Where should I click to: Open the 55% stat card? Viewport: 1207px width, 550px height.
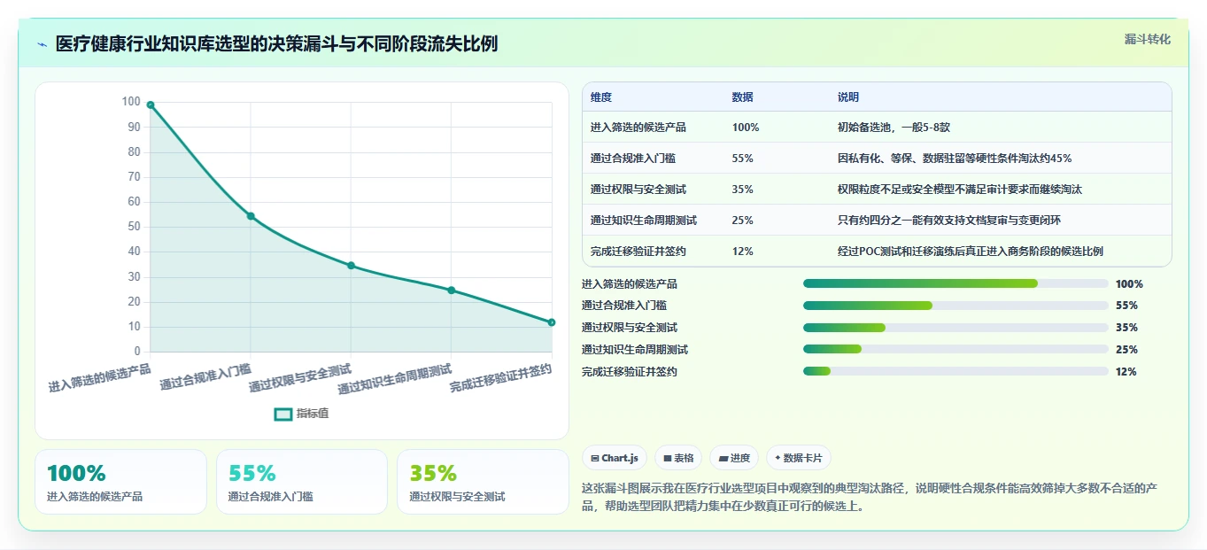[x=302, y=482]
